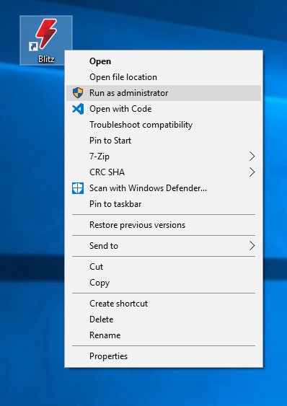The image size is (287, 406).
Task: Choose Run as administrator
Action: pyautogui.click(x=164, y=93)
